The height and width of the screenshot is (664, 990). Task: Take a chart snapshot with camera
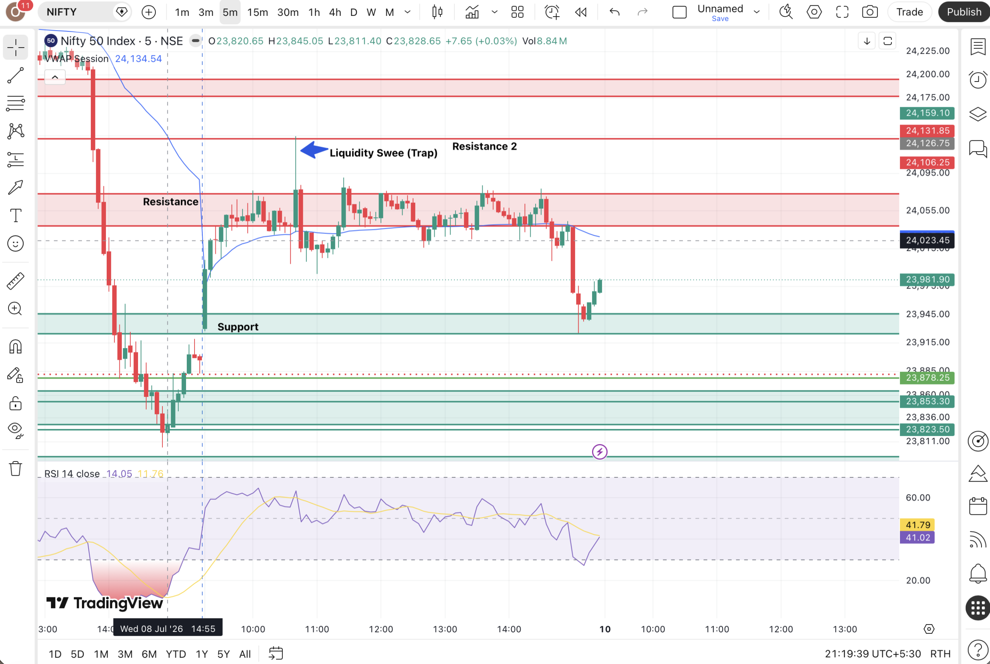pyautogui.click(x=870, y=12)
